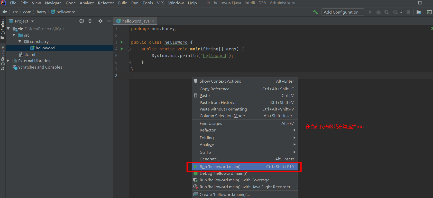Click the helloword breadcrumb in navigation bar
Image resolution: width=433 pixels, height=198 pixels.
pos(63,12)
